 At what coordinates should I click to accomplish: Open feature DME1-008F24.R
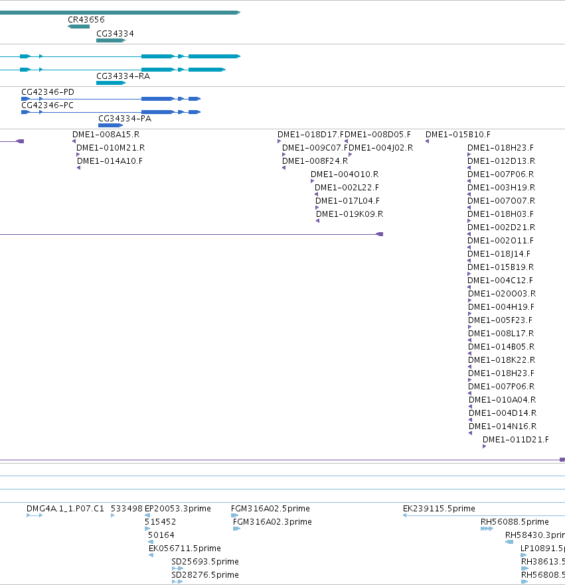pyautogui.click(x=315, y=161)
